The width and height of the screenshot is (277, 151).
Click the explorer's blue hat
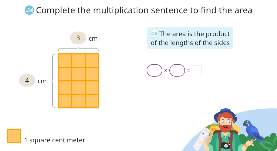(x=225, y=115)
